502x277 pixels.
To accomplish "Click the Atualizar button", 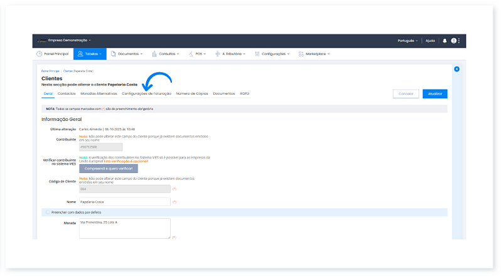I will pos(435,93).
